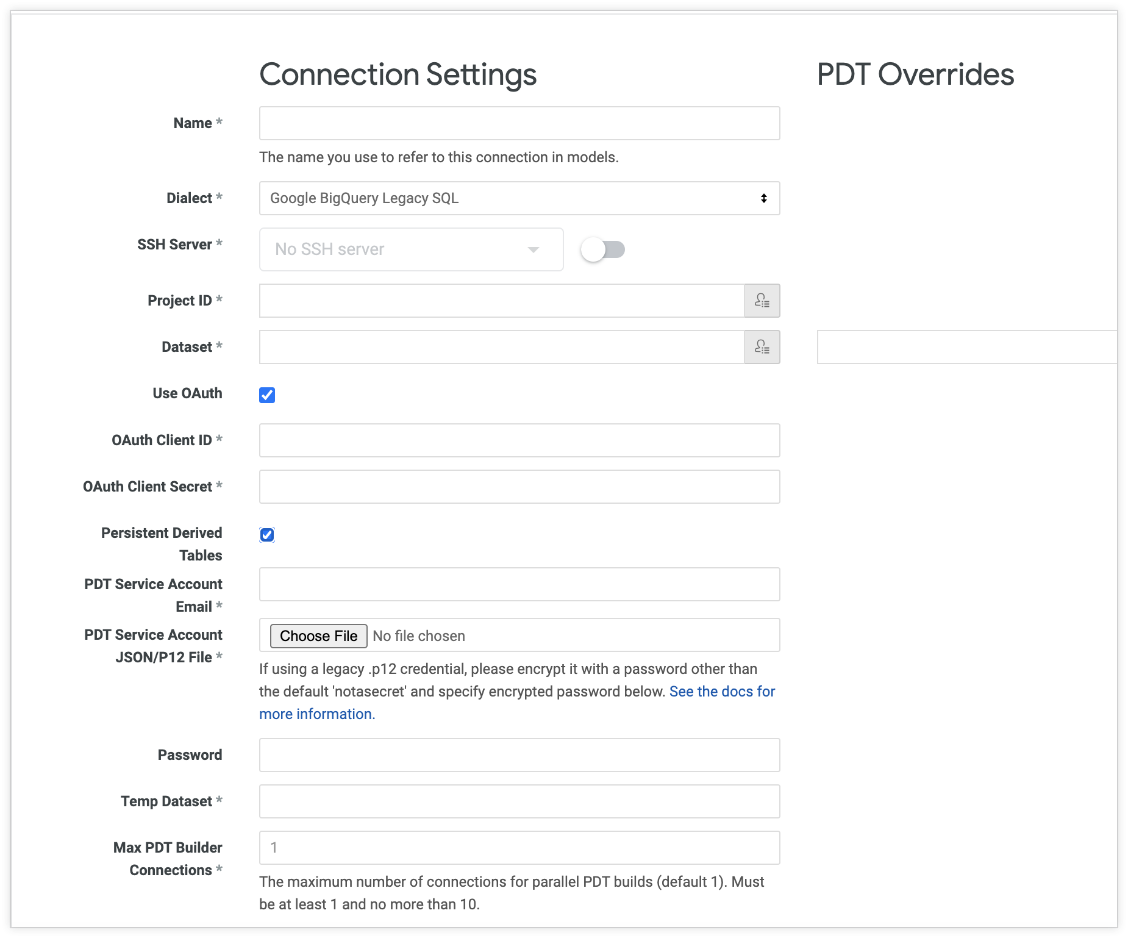Click the user attribute icon beside Dataset
Viewport: 1128px width, 938px height.
click(x=762, y=347)
